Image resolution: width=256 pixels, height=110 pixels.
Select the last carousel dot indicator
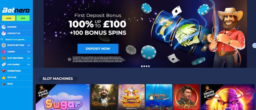(x=149, y=66)
